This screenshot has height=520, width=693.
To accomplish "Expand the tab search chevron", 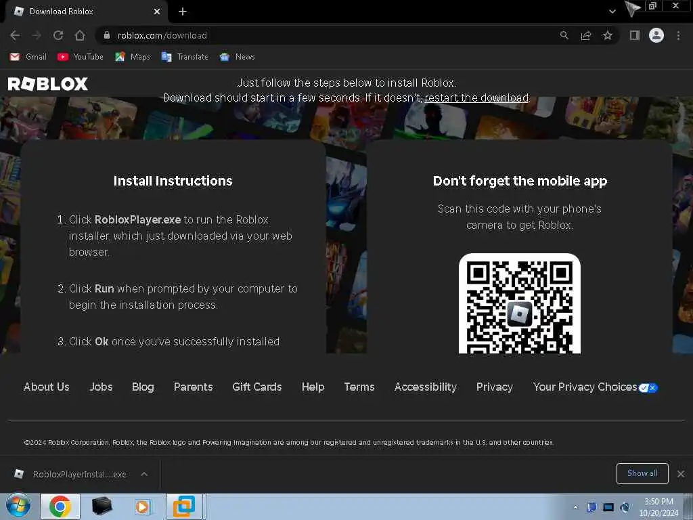I will (612, 12).
